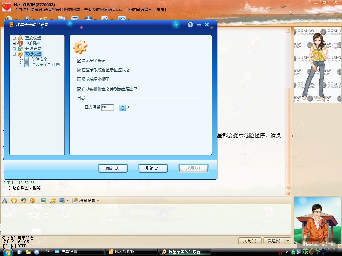Expand the 升级设置 tree node
This screenshot has width=342, height=256.
pos(14,49)
